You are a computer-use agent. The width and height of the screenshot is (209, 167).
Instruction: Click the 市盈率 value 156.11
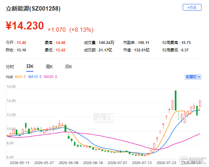click(143, 43)
